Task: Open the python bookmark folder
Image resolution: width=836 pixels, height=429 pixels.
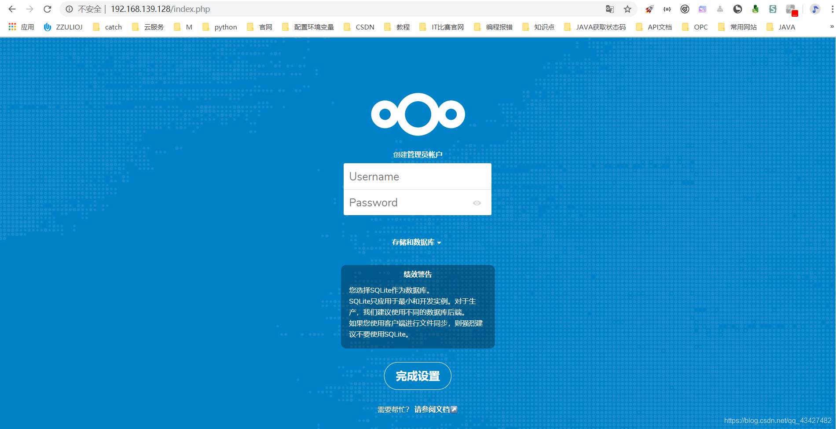Action: [220, 27]
